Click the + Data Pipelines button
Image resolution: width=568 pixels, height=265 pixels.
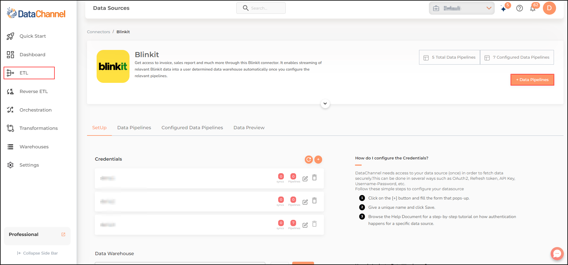pos(532,80)
